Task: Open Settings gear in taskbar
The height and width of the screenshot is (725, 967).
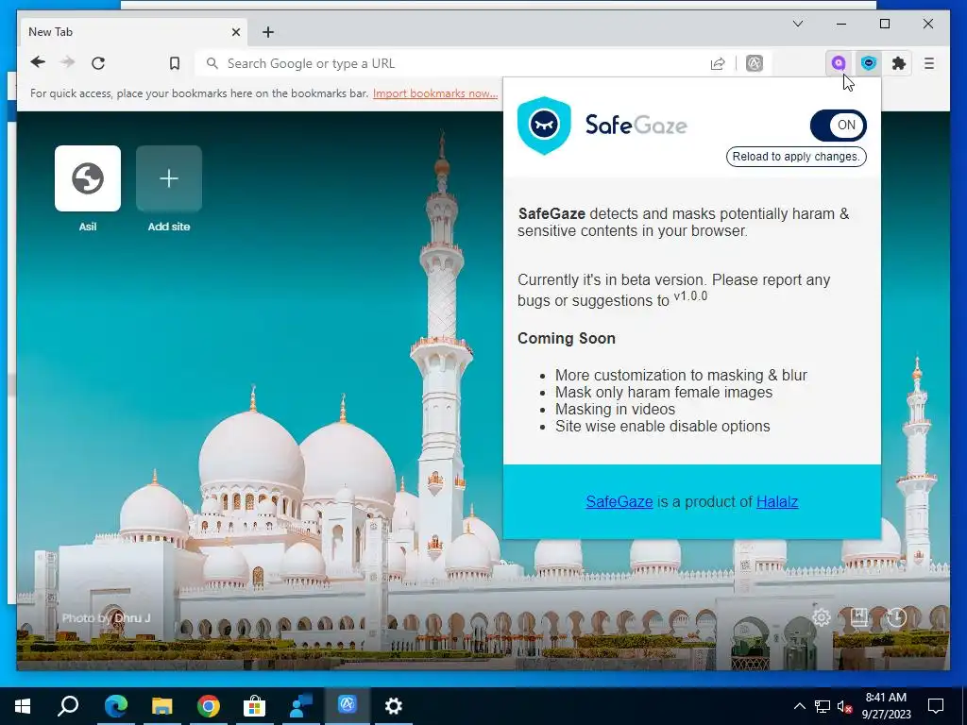Action: coord(394,706)
